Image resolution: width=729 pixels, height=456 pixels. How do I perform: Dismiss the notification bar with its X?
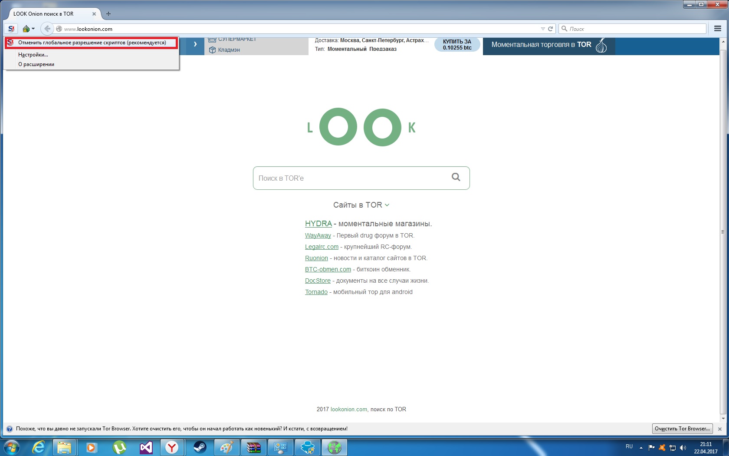[720, 429]
